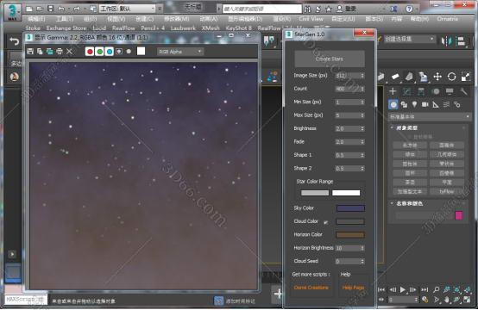Clear the render frame with X icon
The width and height of the screenshot is (478, 310).
click(69, 52)
